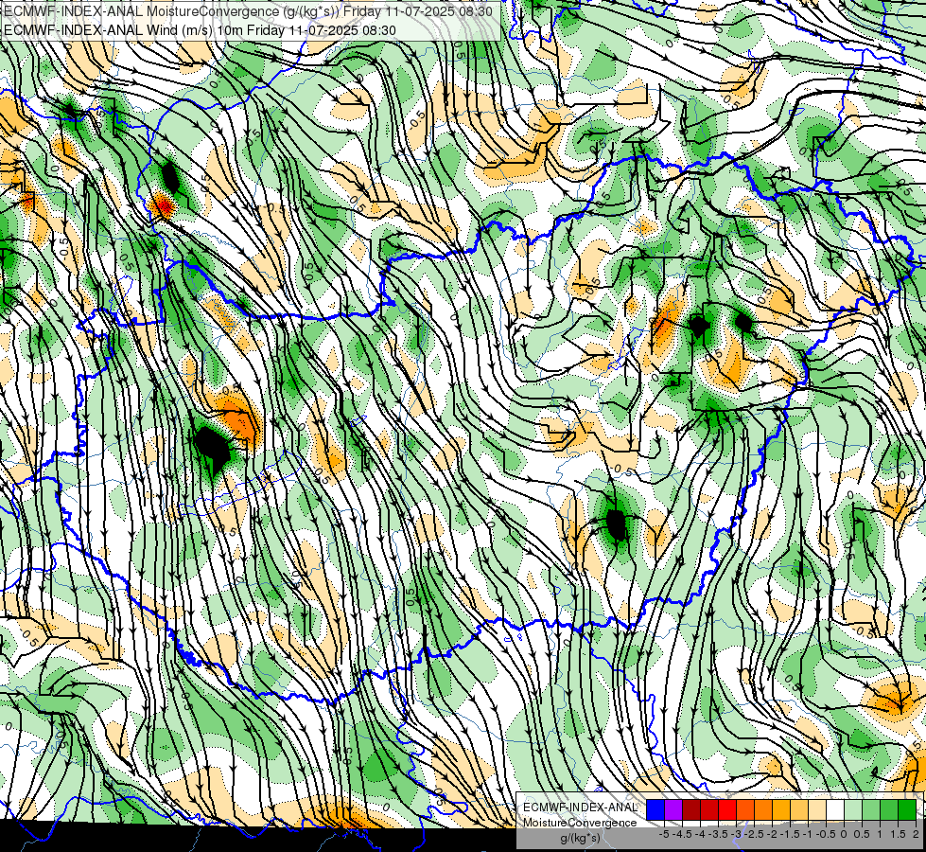Click the -4.5 tick label on the legend
This screenshot has height=852, width=926.
click(682, 834)
